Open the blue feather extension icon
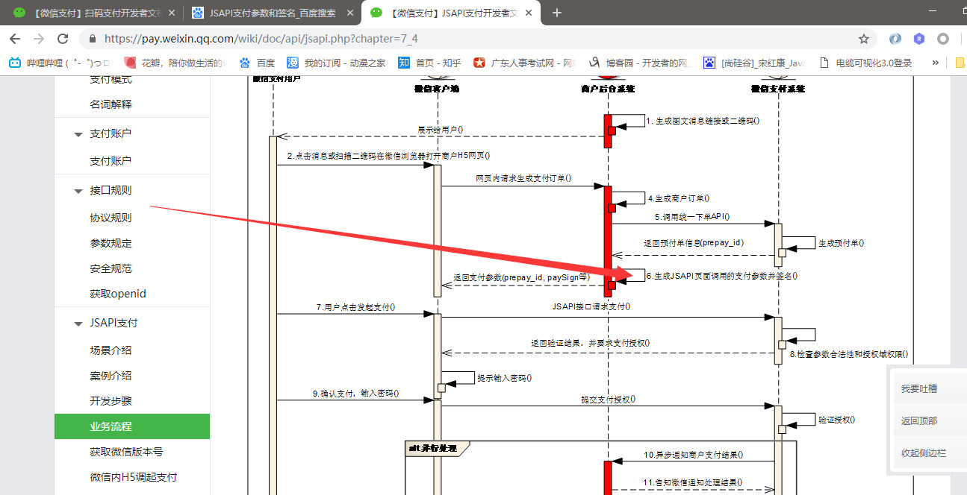 895,39
